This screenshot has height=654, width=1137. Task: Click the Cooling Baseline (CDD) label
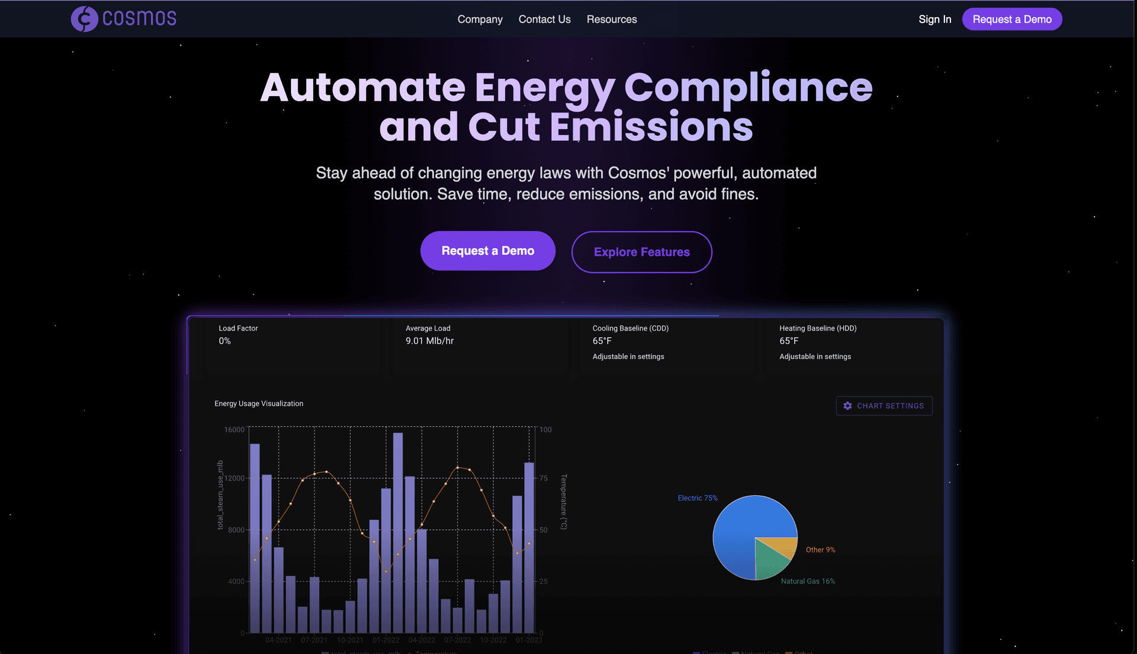(630, 328)
